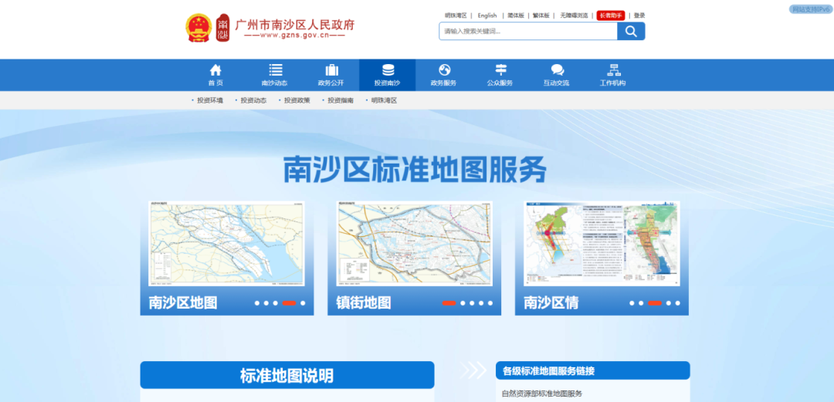834x402 pixels.
Task: Switch the site language to English
Action: pos(487,15)
